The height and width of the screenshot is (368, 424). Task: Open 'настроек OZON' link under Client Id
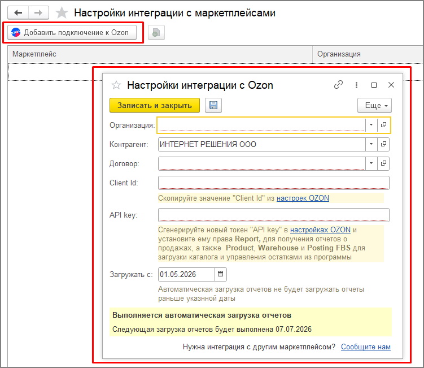[x=303, y=198]
